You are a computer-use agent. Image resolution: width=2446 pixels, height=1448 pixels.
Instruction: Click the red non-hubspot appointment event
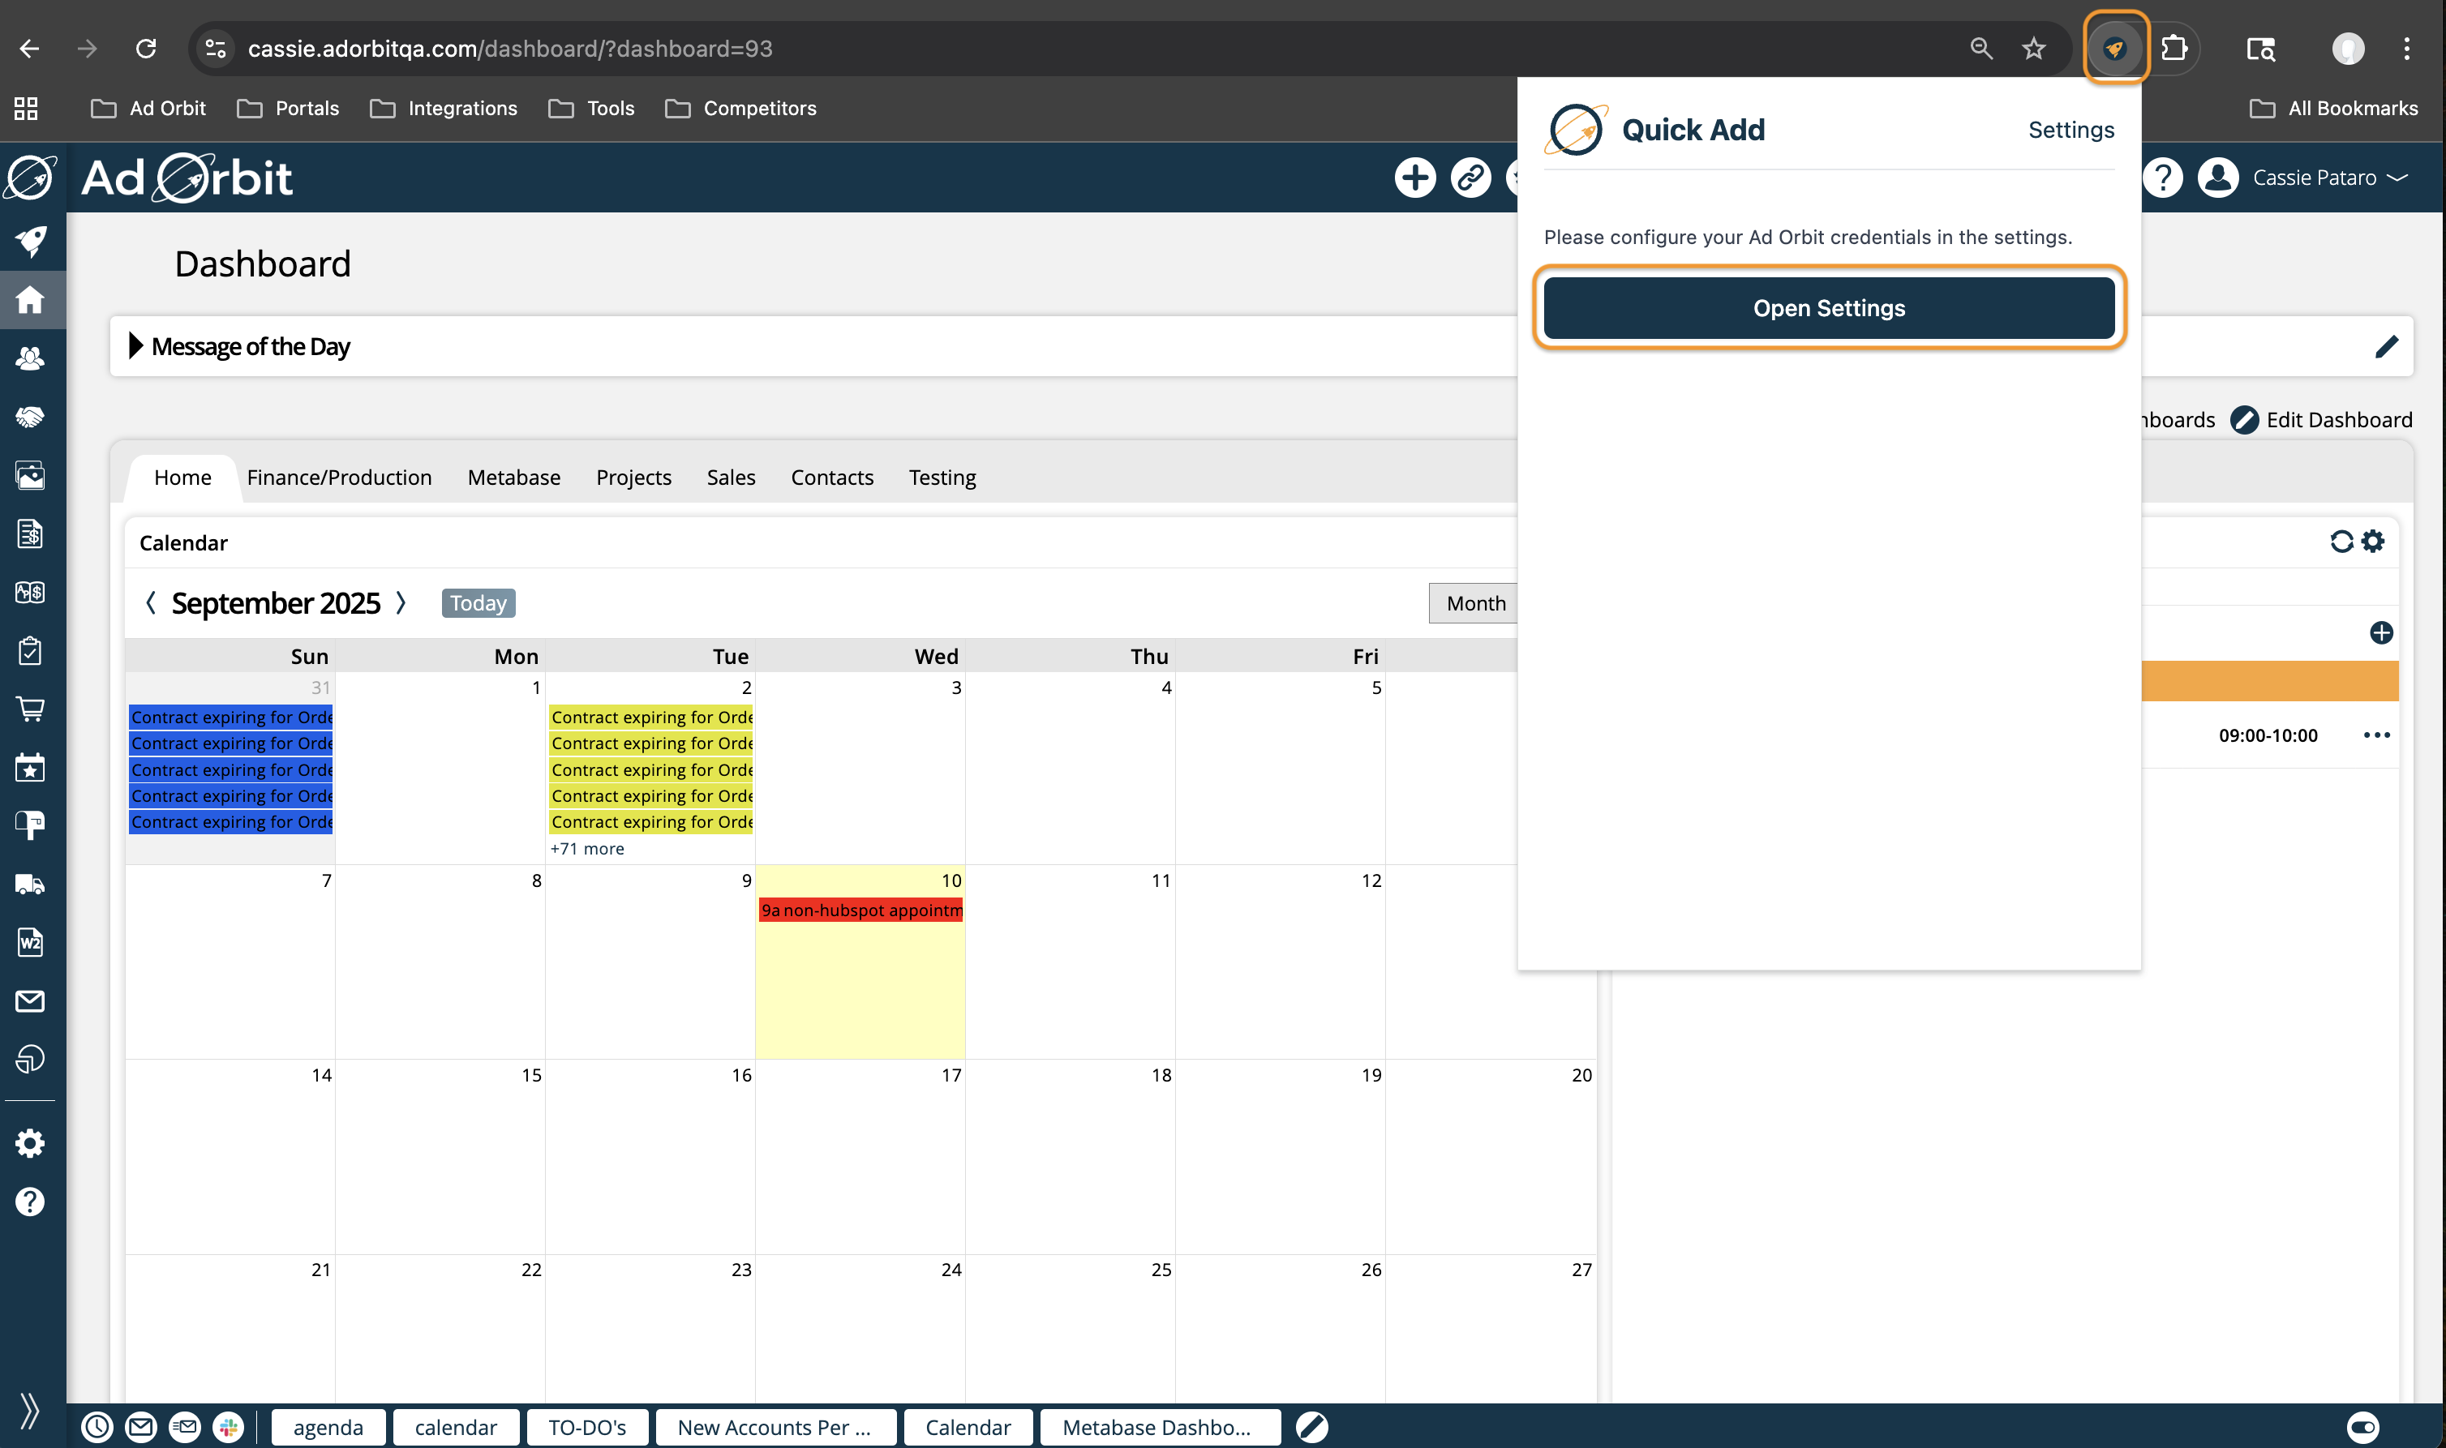coord(860,910)
